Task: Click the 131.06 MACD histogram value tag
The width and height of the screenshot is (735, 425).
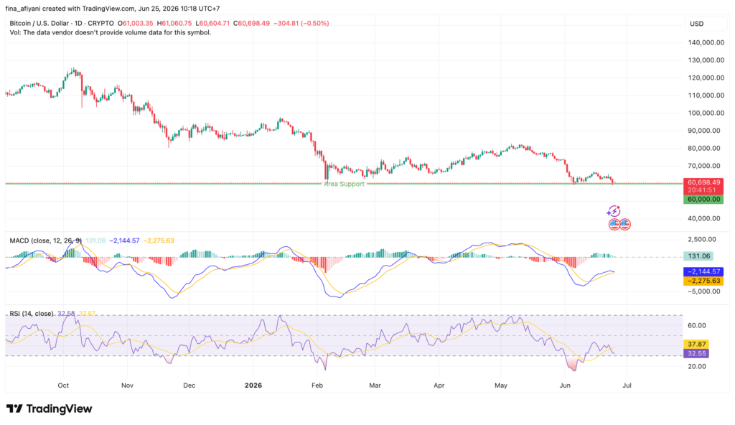Action: click(x=698, y=256)
